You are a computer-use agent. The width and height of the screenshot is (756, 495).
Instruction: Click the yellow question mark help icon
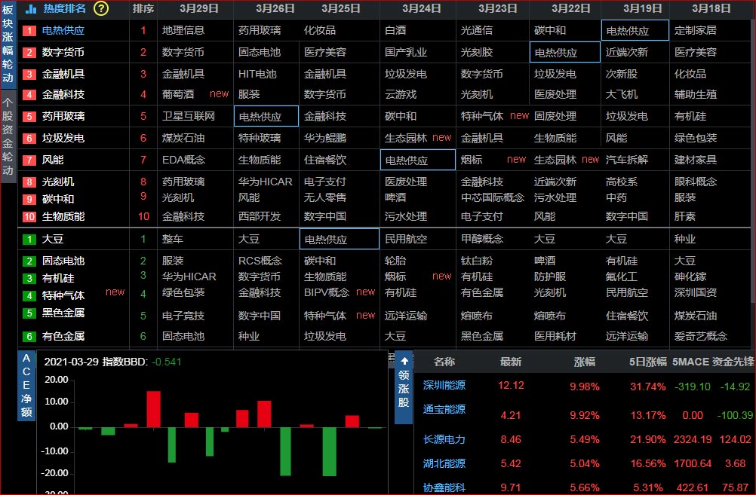tap(101, 8)
